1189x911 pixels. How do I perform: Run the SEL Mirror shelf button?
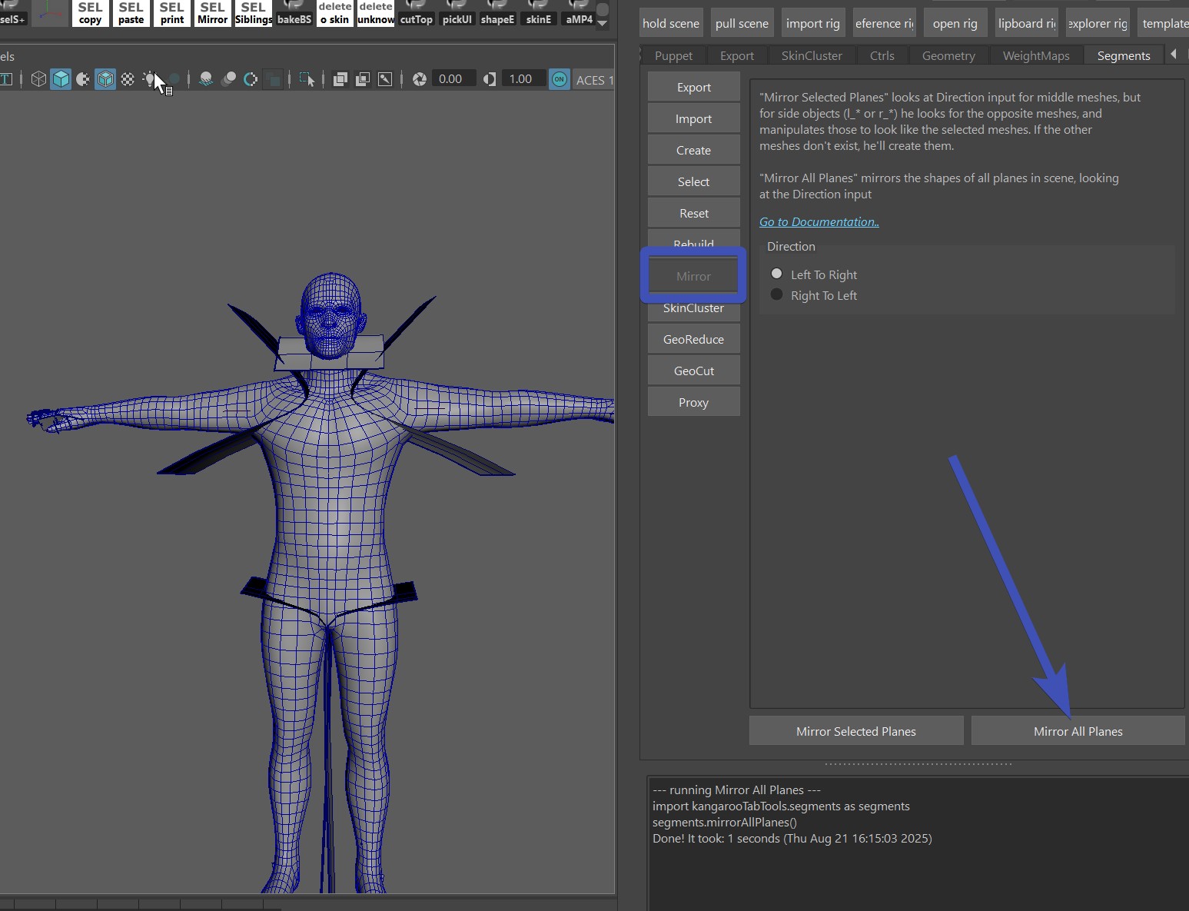tap(212, 13)
